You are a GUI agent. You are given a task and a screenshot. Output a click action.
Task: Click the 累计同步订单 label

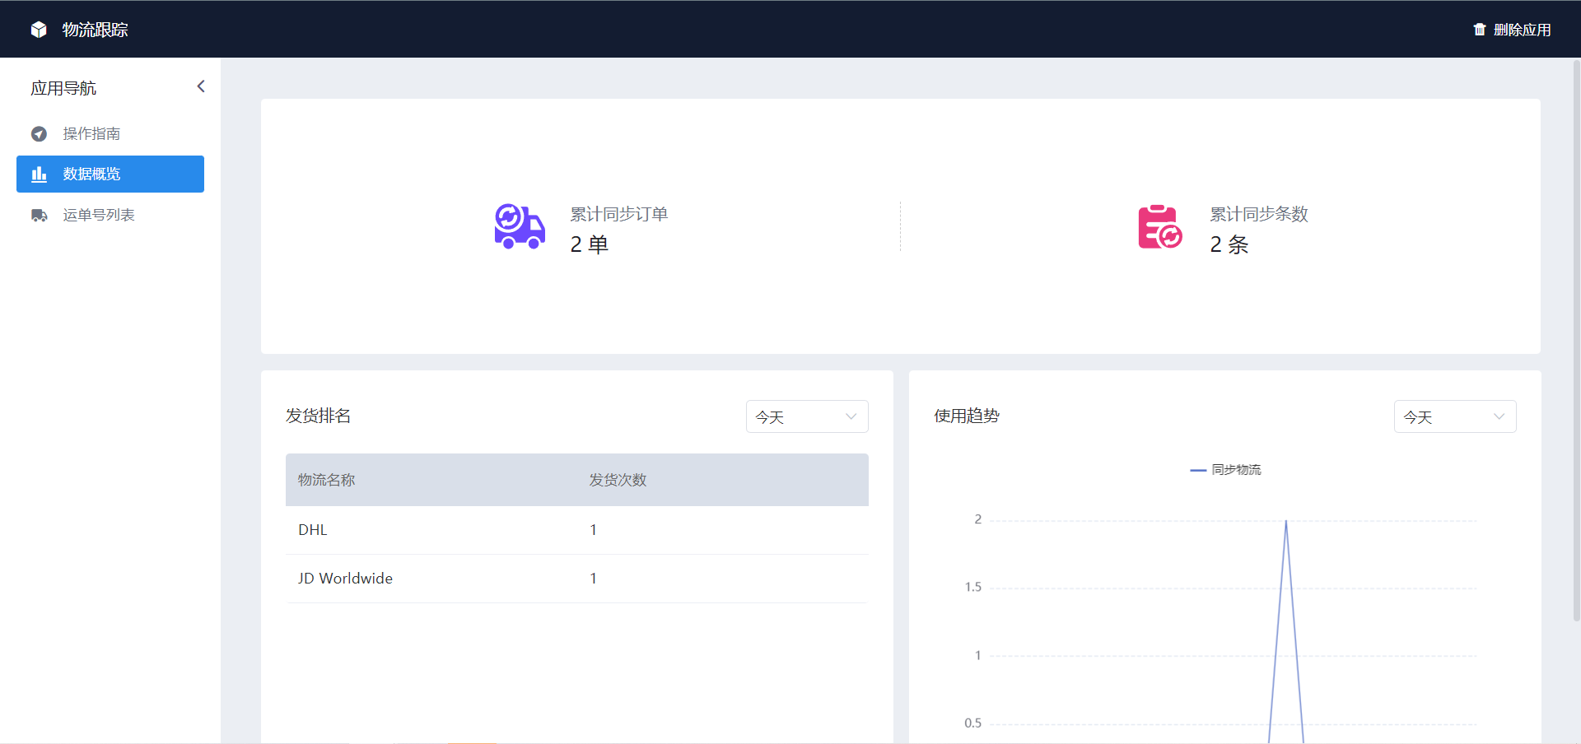tap(619, 214)
